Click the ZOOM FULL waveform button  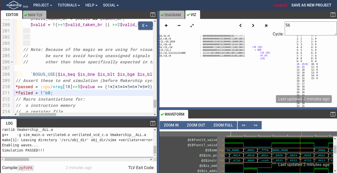click(x=223, y=125)
